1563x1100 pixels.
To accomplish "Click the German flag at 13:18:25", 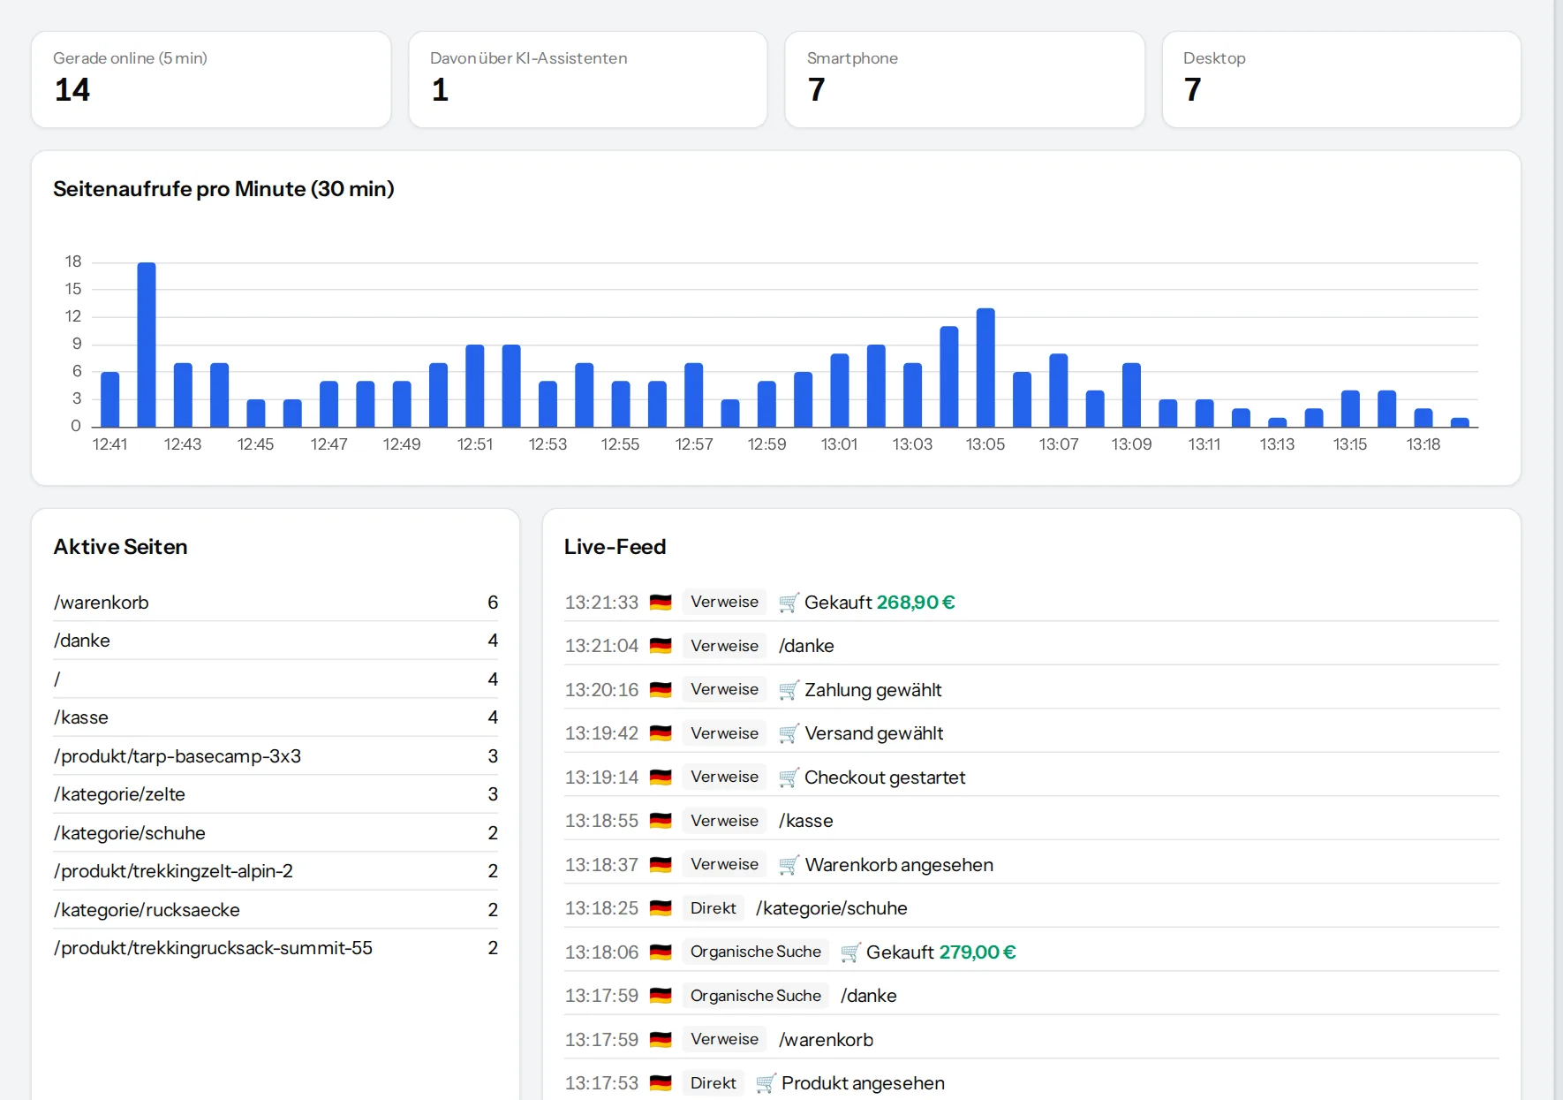I will coord(661,908).
